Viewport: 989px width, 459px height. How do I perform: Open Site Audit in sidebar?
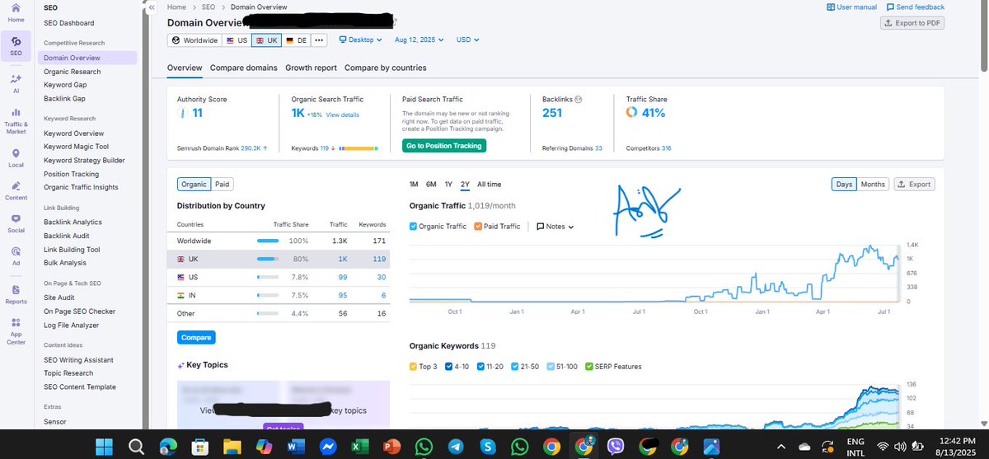coord(59,297)
